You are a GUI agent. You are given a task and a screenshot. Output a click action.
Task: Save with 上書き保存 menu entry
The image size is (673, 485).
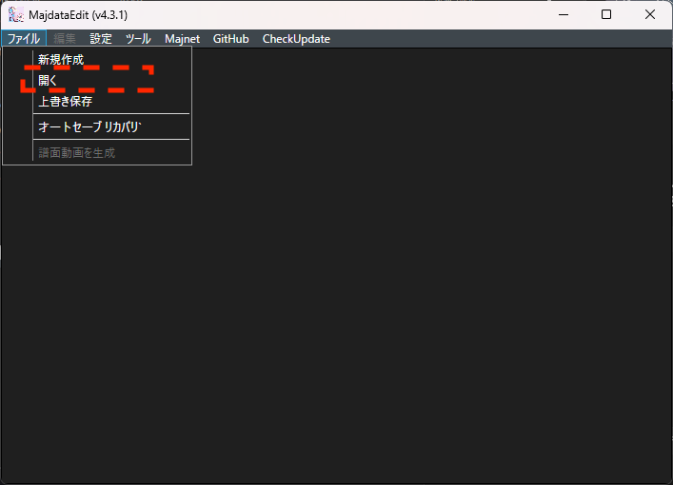tap(65, 102)
